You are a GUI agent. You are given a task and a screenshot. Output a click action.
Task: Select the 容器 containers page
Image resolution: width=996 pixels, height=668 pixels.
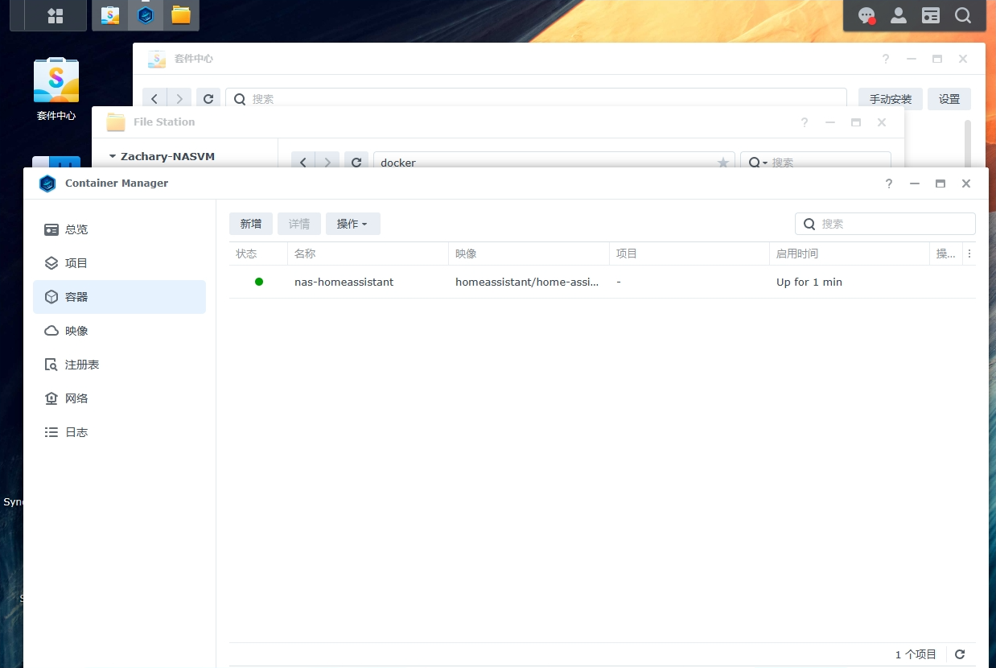point(119,297)
